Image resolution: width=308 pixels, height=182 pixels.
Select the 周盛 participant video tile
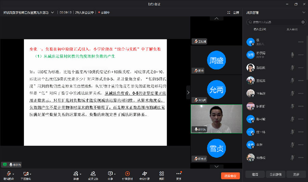click(216, 61)
